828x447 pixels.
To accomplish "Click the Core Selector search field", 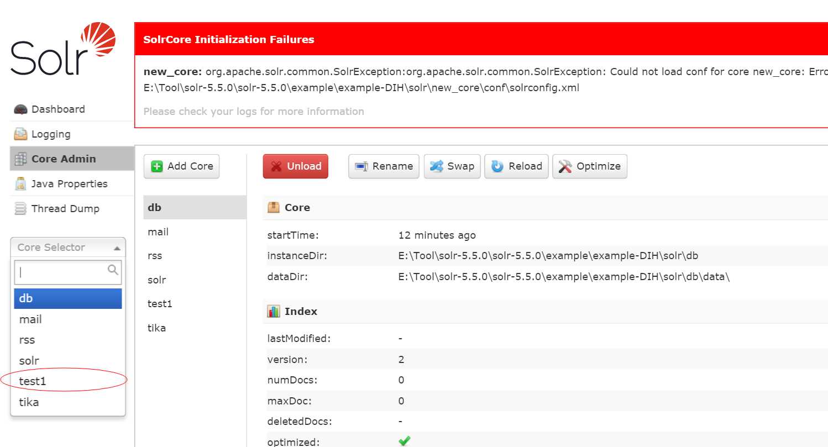I will (x=68, y=272).
